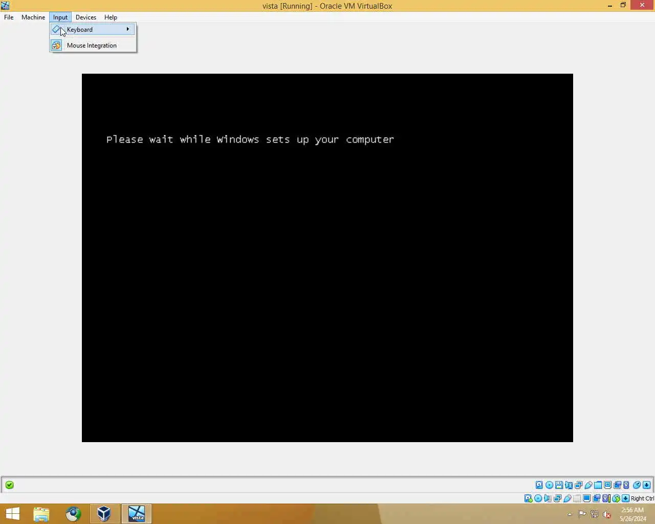Open the Windows Start button

[x=12, y=513]
